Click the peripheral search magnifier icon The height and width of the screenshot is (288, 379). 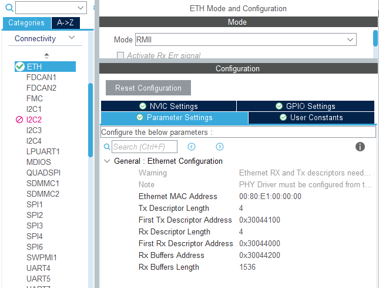pyautogui.click(x=9, y=8)
